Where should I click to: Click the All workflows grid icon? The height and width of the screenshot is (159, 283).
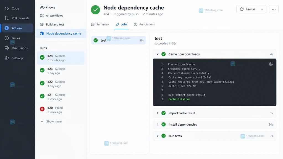tap(42, 15)
